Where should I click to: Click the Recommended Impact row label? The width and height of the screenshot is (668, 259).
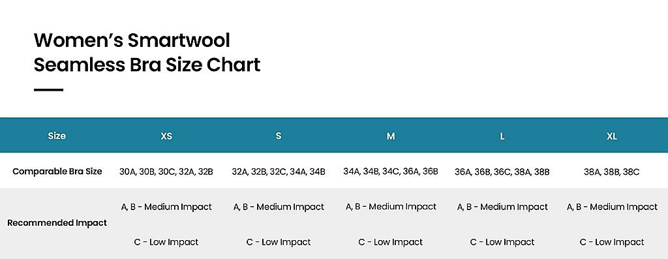pyautogui.click(x=57, y=222)
